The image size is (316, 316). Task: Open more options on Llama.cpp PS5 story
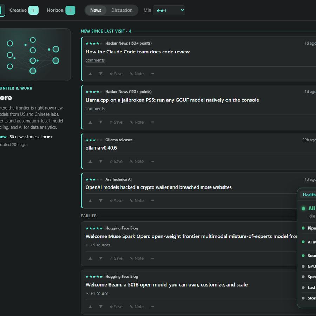point(152,122)
